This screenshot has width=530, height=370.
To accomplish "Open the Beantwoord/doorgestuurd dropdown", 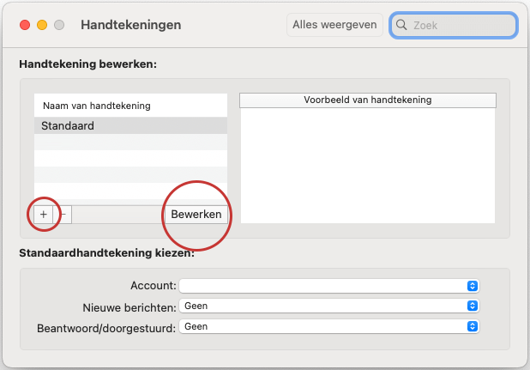I will point(328,326).
